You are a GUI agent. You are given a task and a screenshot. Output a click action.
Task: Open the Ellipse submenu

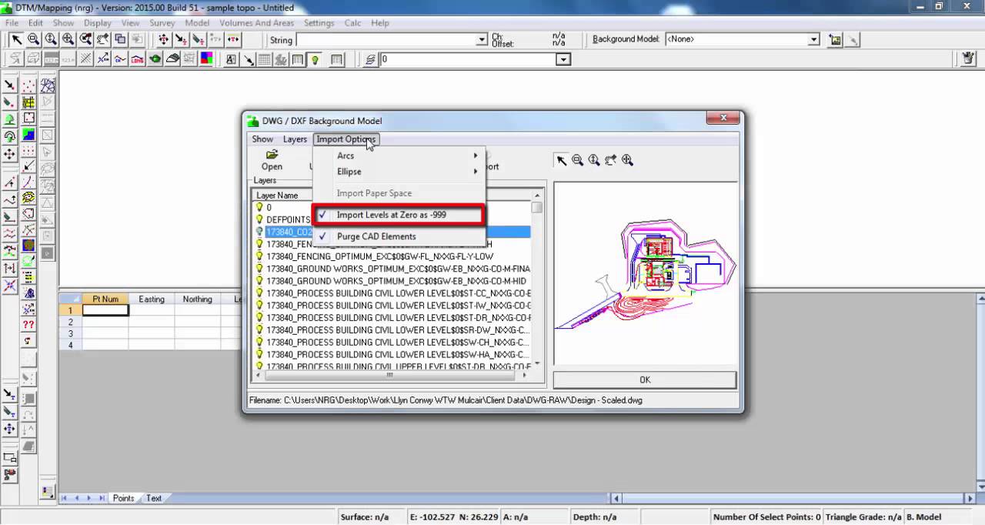(x=399, y=172)
